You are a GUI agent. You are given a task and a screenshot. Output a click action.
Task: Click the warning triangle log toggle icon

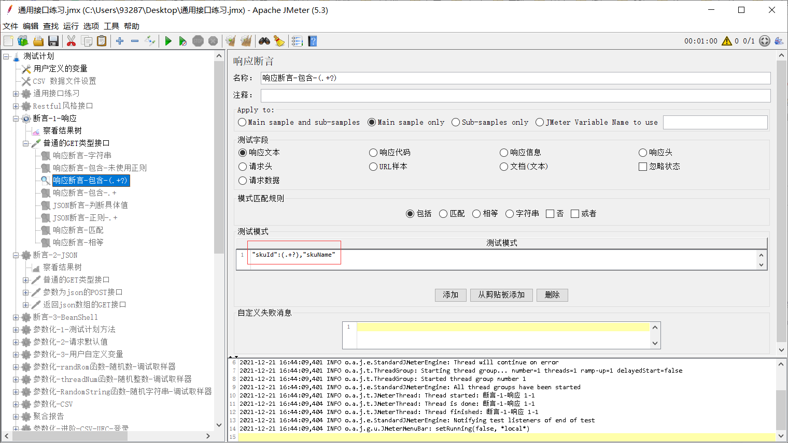(x=727, y=41)
